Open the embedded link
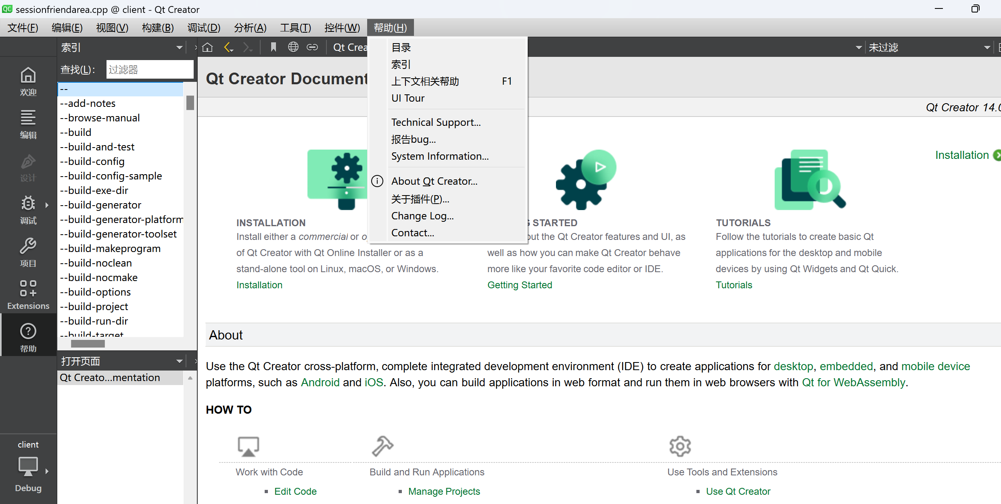1001x504 pixels. tap(846, 366)
